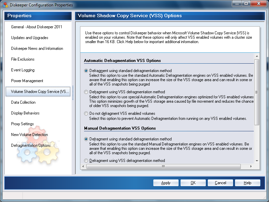Click vertical scrollbar down arrow
Image resolution: width=269 pixels, height=202 pixels.
pos(257,161)
